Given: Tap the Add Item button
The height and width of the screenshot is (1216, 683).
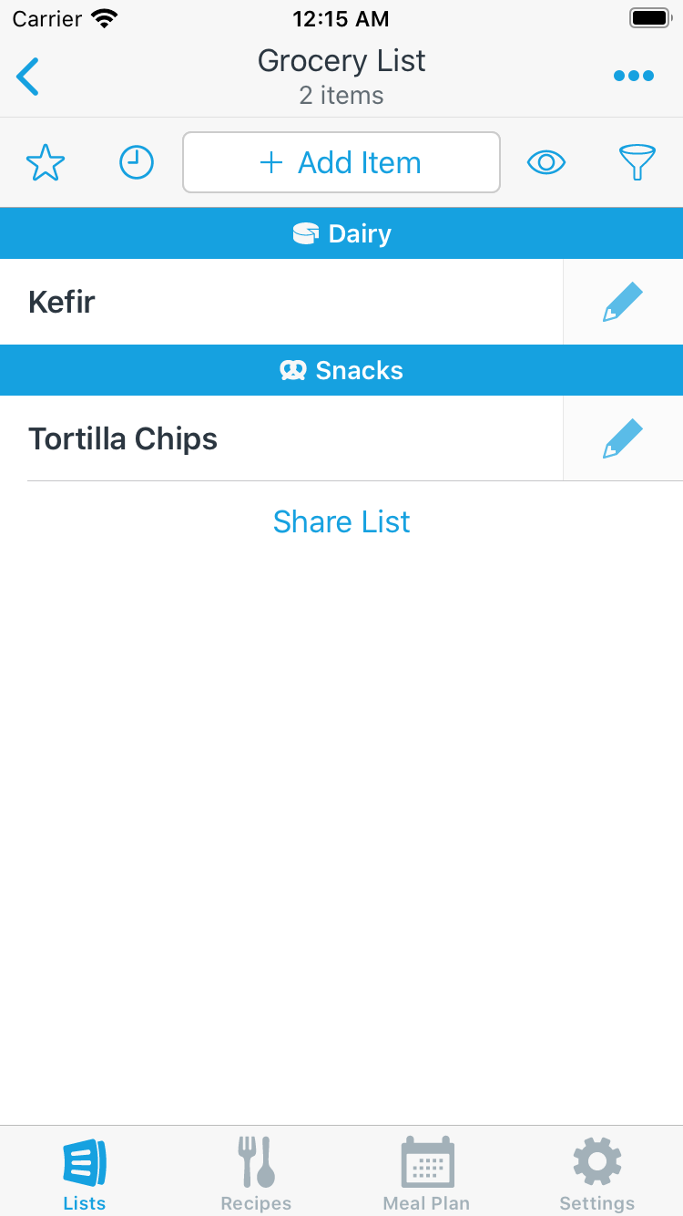Looking at the screenshot, I should click(341, 163).
